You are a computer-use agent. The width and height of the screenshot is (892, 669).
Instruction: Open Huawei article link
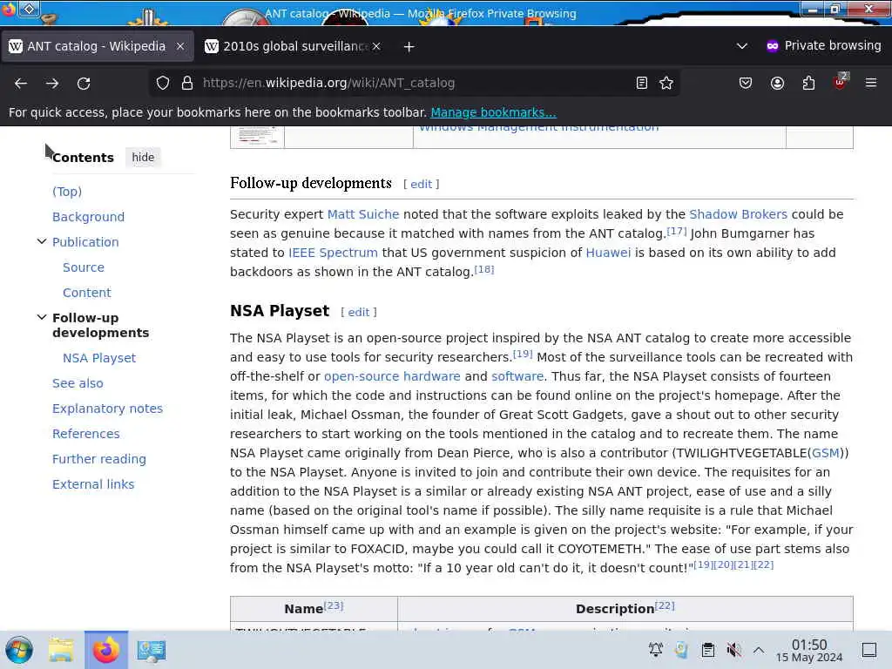[x=608, y=253]
